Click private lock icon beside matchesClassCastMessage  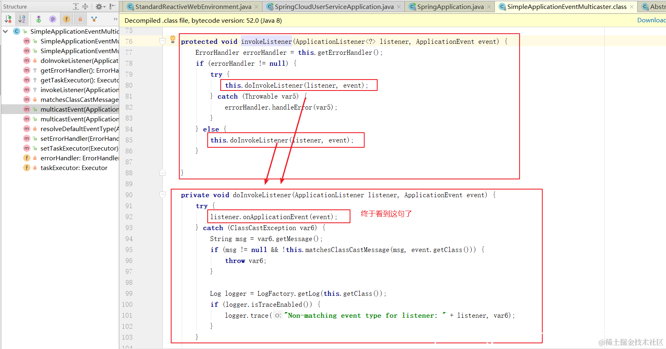point(35,99)
